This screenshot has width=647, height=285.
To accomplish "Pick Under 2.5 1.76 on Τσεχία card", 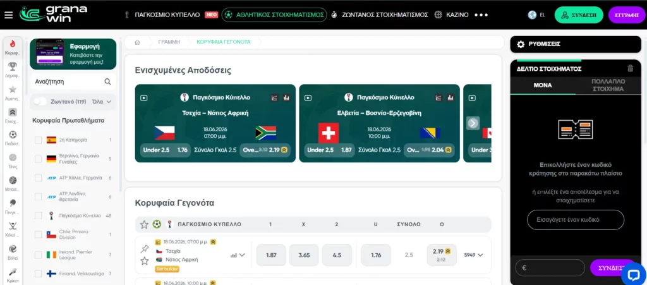I will click(165, 150).
